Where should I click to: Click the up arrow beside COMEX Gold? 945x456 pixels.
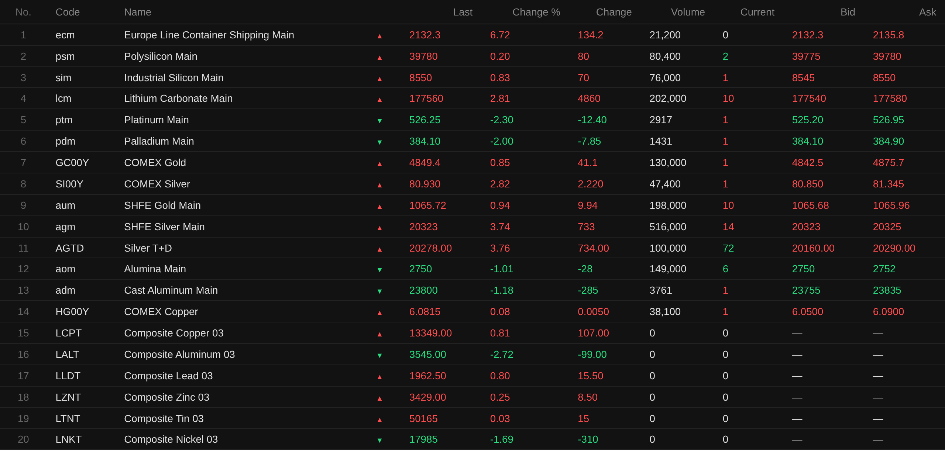[x=379, y=163]
